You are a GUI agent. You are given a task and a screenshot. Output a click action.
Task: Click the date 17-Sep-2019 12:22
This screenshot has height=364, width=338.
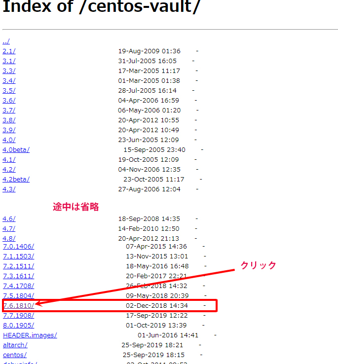click(x=157, y=316)
